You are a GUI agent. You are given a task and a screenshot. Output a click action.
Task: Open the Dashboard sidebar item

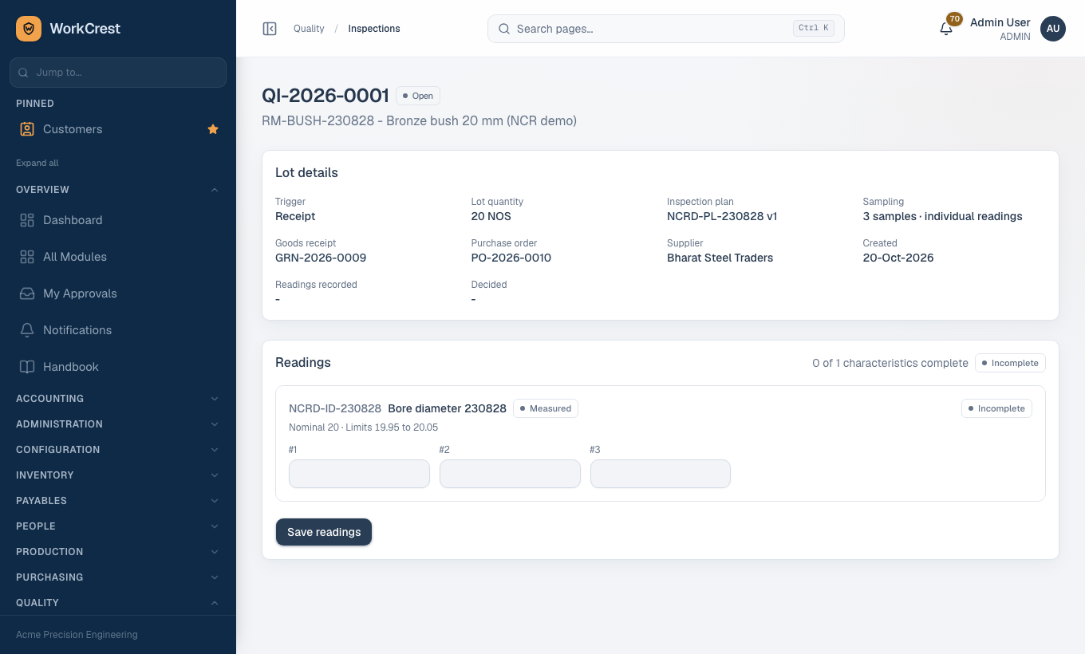tap(118, 220)
